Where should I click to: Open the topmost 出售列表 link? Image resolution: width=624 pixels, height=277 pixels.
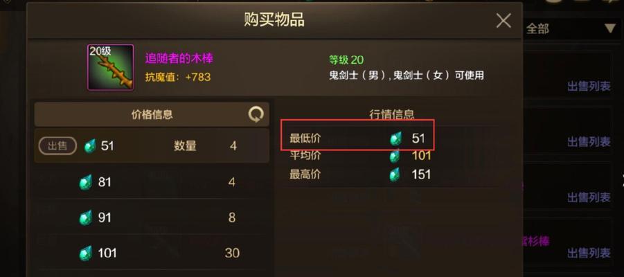click(x=589, y=87)
